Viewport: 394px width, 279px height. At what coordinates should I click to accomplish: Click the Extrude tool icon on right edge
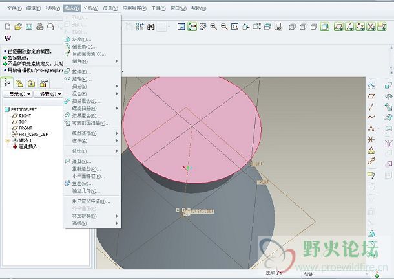pos(388,85)
